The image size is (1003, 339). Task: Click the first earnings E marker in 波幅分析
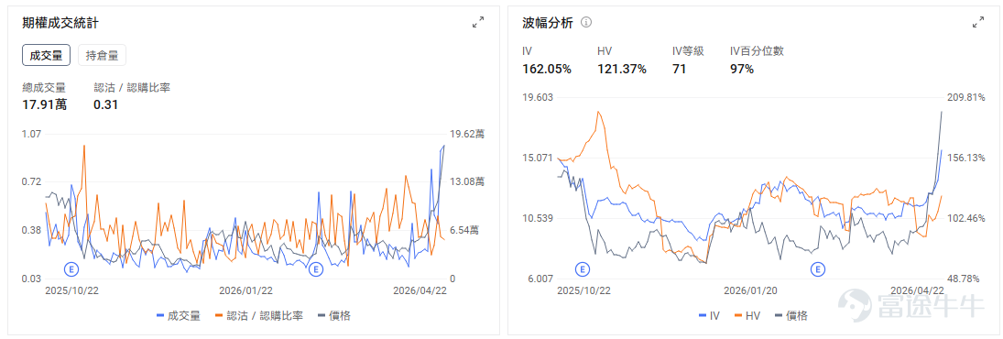point(582,269)
